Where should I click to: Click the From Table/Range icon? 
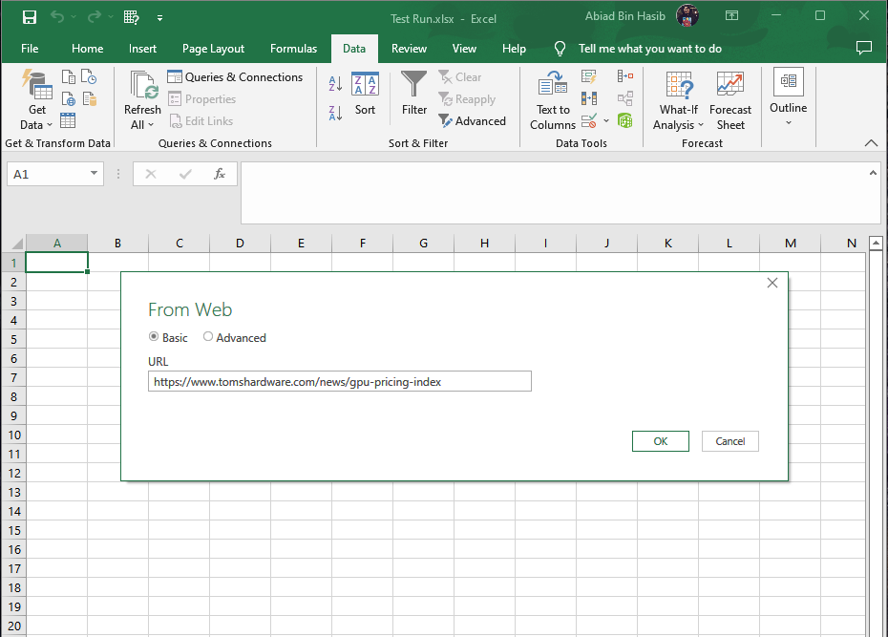point(68,120)
